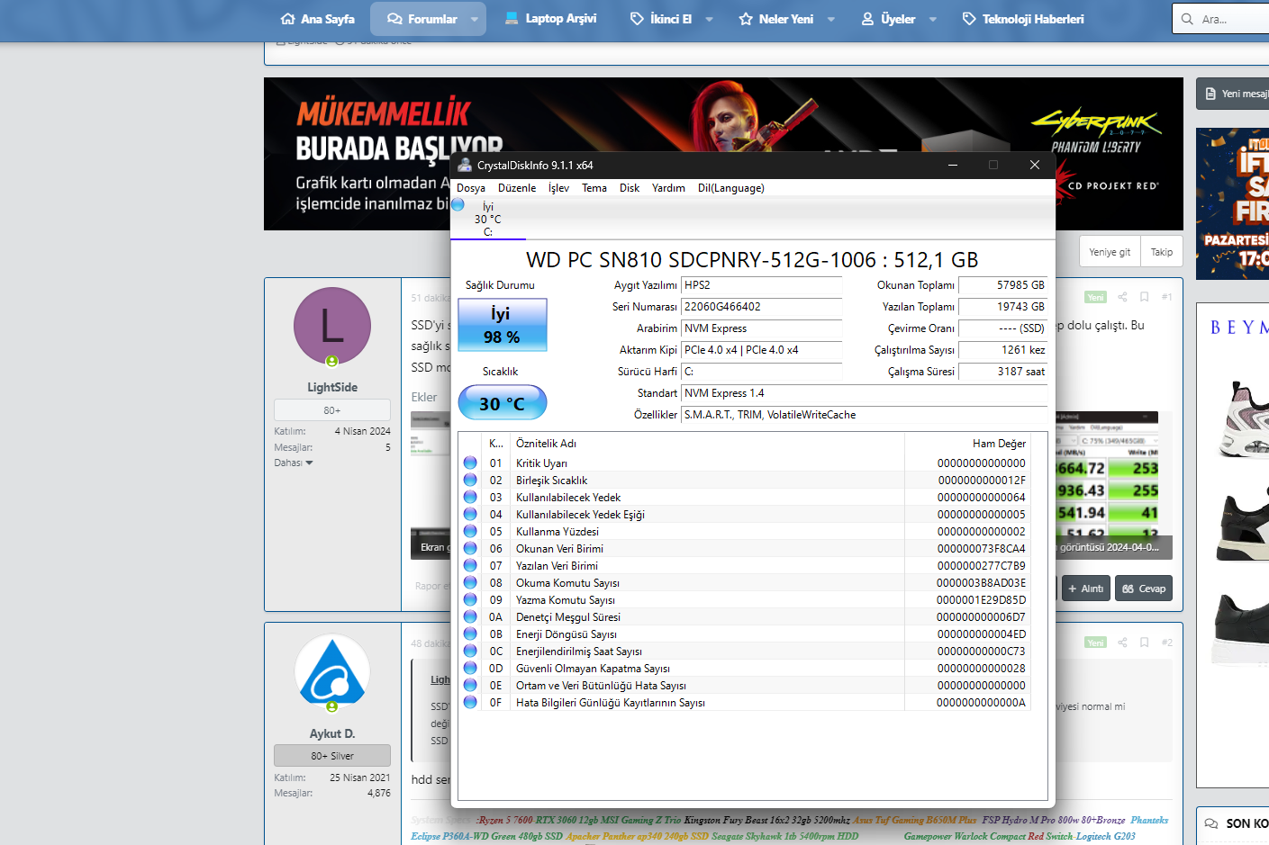Click the drive title WD PC SN810 text
The image size is (1269, 845).
[752, 260]
